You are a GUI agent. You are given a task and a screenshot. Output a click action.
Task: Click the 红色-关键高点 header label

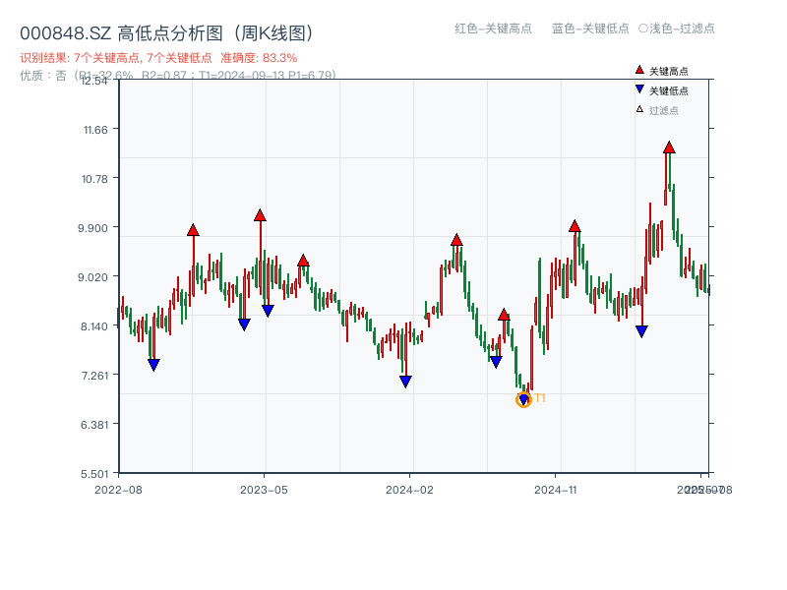(493, 29)
